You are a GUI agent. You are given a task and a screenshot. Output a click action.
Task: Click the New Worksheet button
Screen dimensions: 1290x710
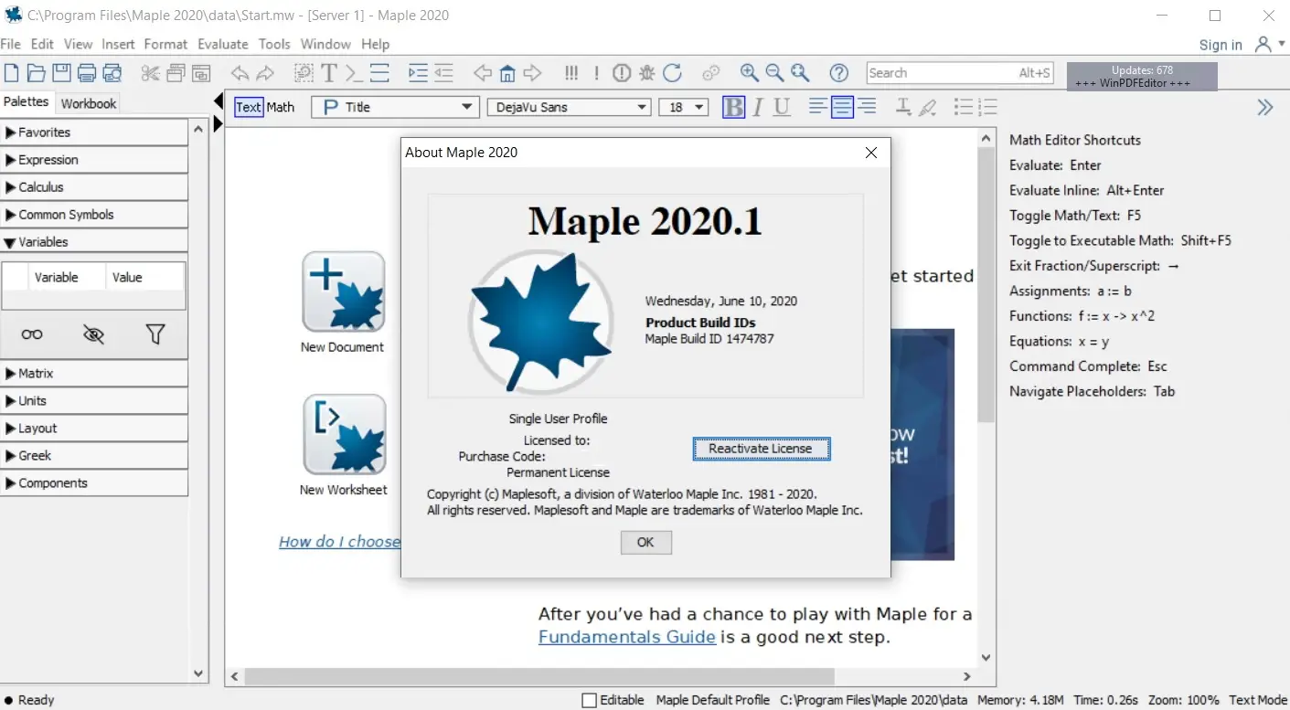tap(344, 445)
